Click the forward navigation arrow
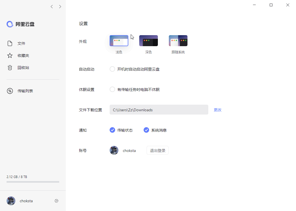Screen dimensions: 296x211 [x=60, y=7]
